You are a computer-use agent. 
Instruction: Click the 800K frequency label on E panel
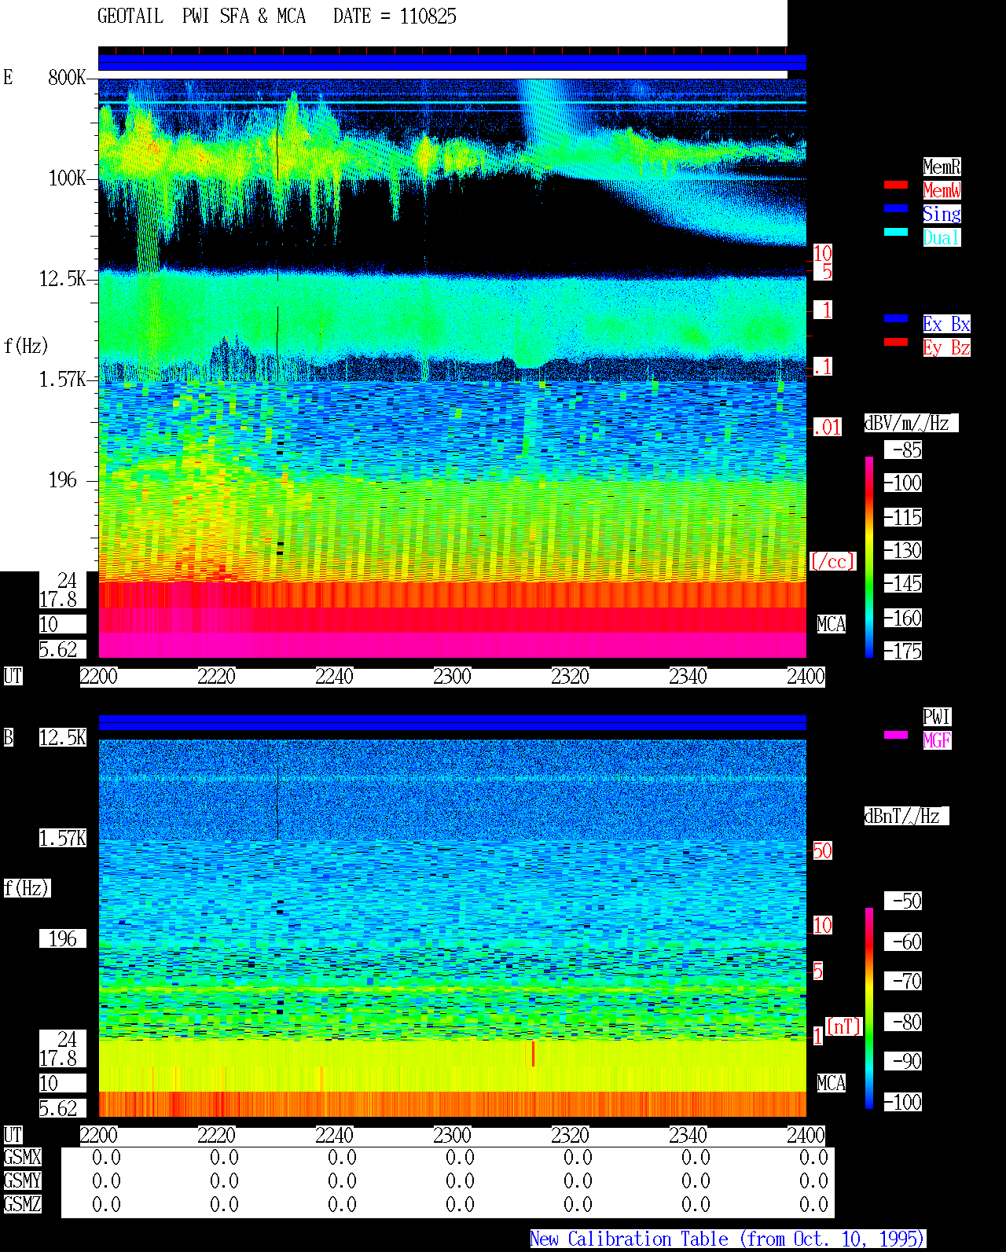pyautogui.click(x=67, y=78)
